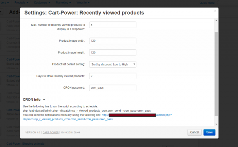The width and height of the screenshot is (238, 147).
Task: Focus the CRON password field
Action: tap(113, 88)
